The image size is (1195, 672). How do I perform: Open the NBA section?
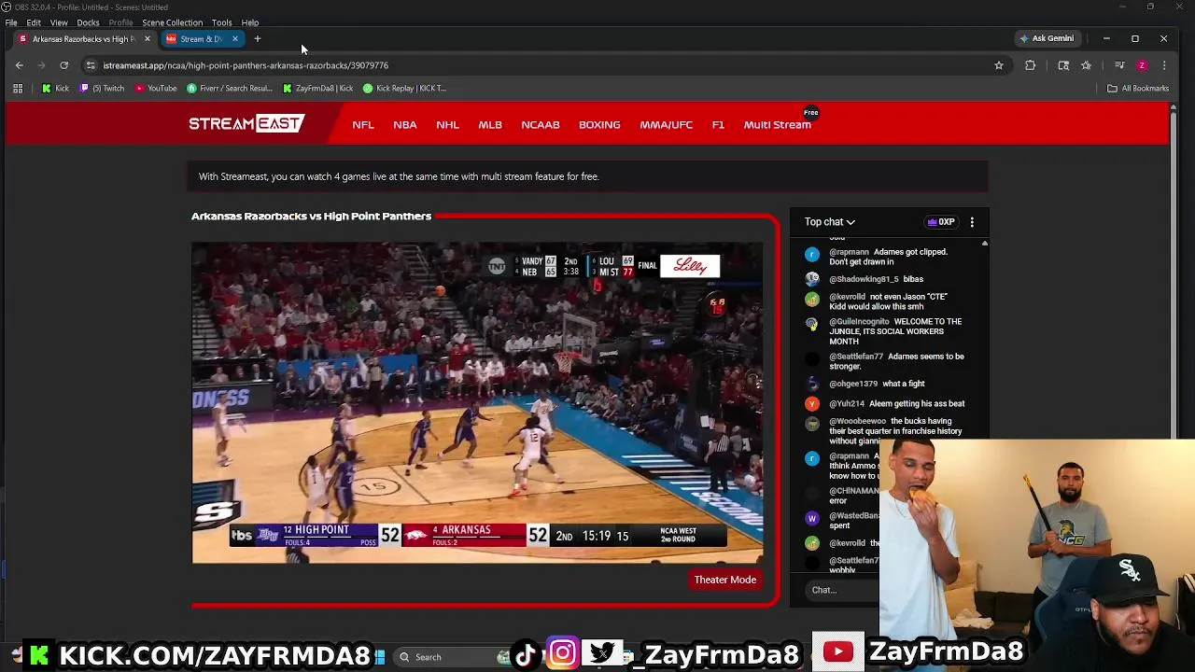point(405,125)
